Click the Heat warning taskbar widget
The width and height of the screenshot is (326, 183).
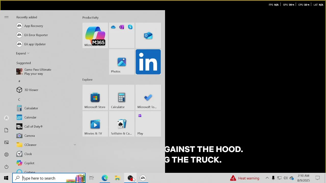(x=244, y=178)
